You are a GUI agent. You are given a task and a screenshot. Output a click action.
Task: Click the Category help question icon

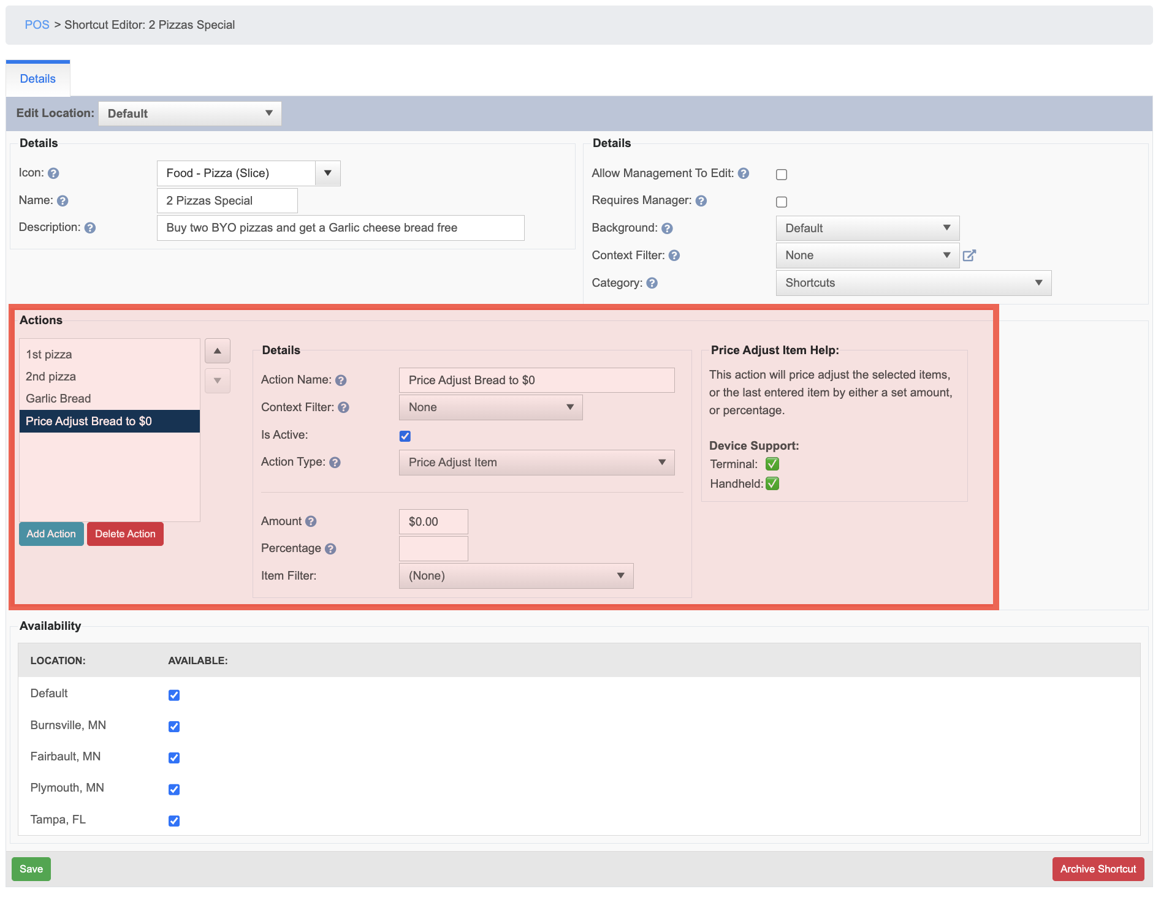pos(652,283)
